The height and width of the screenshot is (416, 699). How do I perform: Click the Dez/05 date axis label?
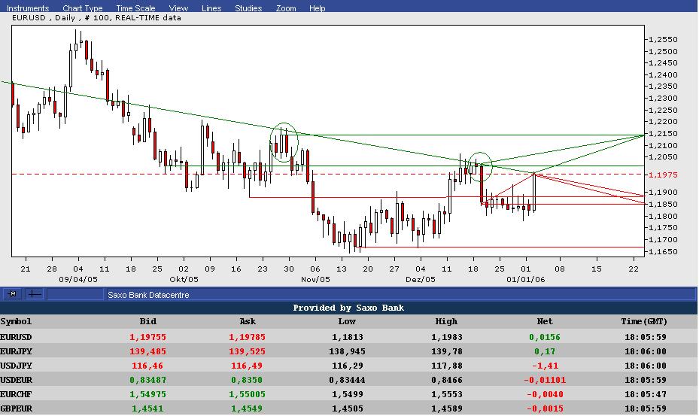pos(421,280)
